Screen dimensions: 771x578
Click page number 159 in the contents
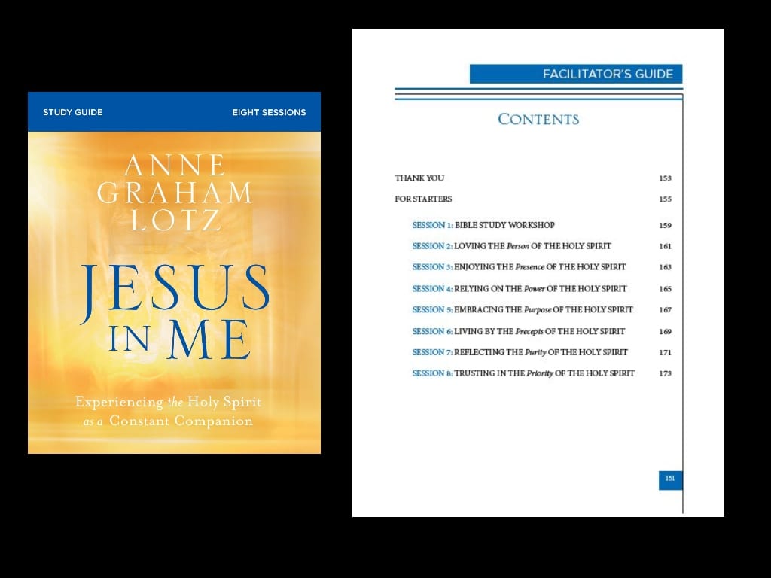666,226
